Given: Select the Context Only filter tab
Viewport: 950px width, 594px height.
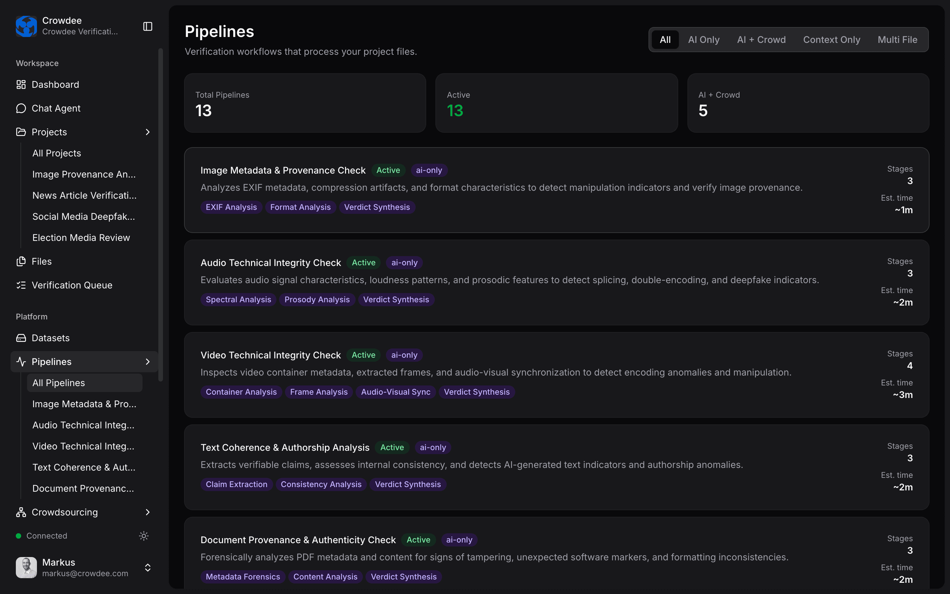Looking at the screenshot, I should [x=832, y=40].
